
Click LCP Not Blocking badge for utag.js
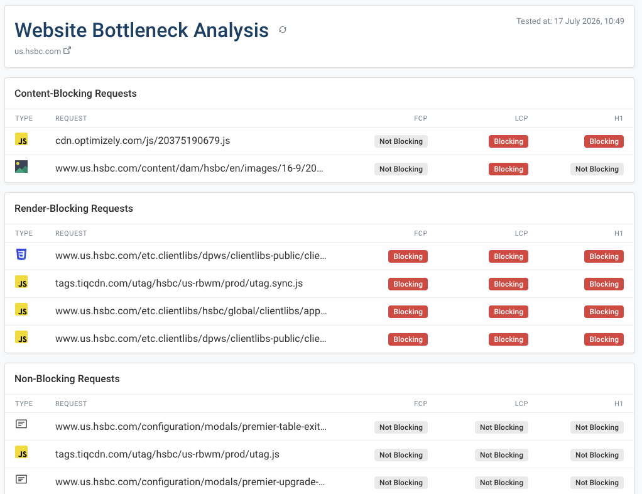(501, 454)
